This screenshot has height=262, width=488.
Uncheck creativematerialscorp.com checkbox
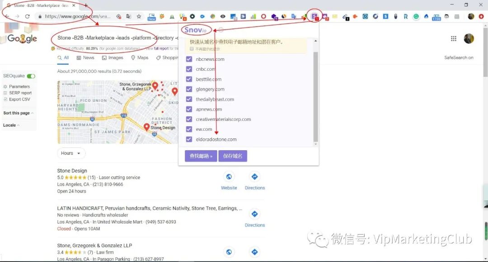pos(189,119)
